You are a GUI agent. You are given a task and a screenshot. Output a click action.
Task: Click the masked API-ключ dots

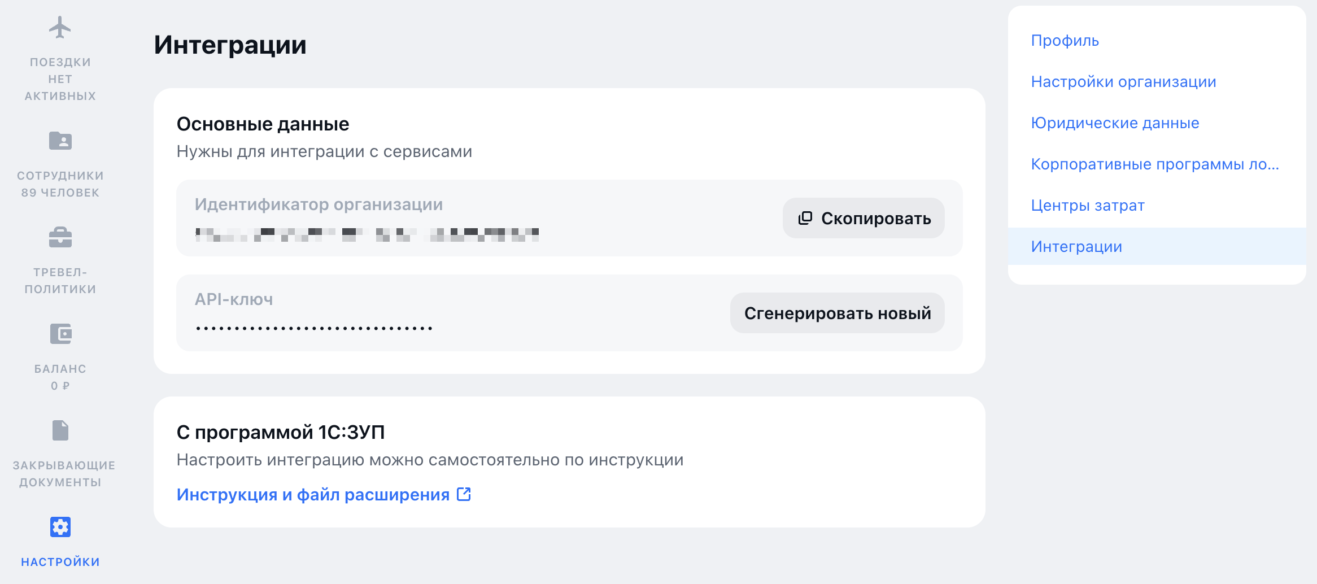tap(314, 328)
